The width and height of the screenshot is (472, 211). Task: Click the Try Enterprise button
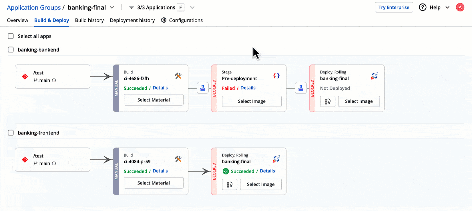[x=394, y=7]
